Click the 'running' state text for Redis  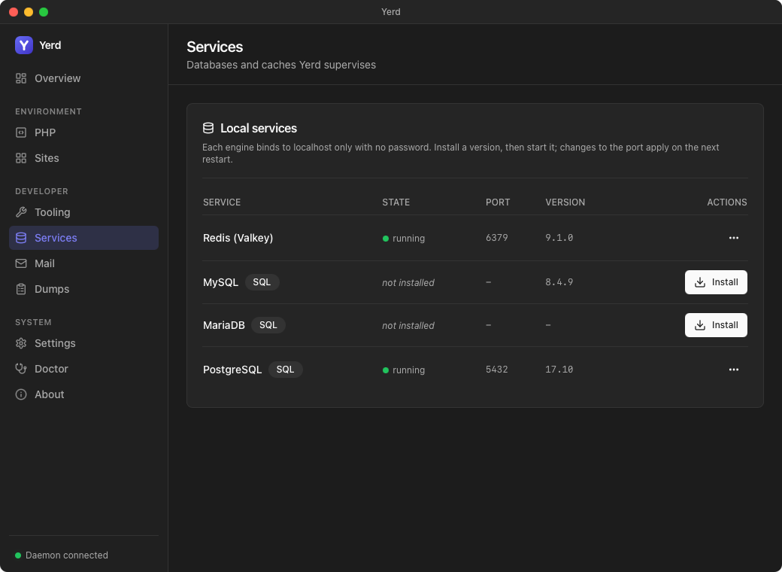coord(408,239)
